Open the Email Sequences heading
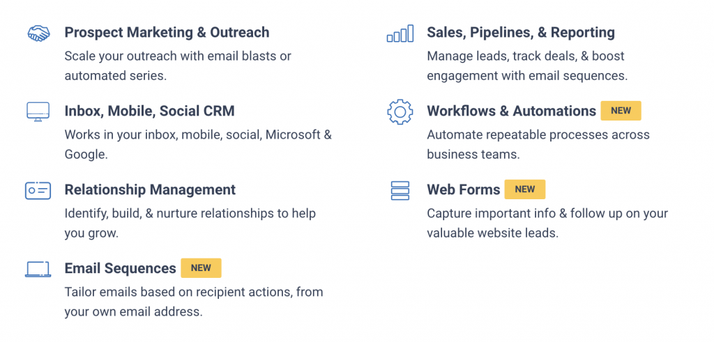The width and height of the screenshot is (714, 342). (120, 268)
